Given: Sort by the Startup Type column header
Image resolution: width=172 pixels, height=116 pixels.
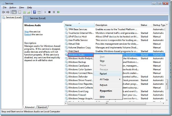Looking at the screenshot, I should click(x=159, y=25).
